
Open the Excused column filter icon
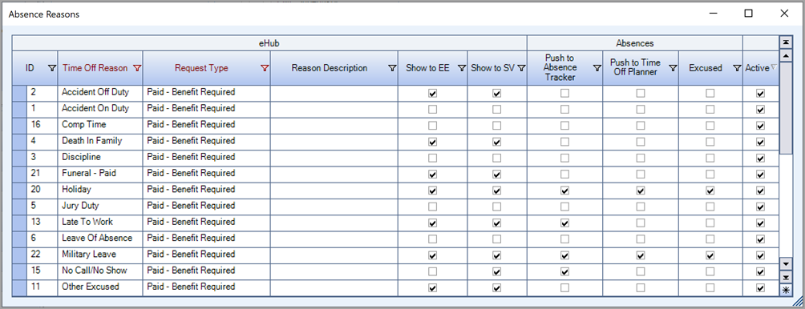coord(737,68)
